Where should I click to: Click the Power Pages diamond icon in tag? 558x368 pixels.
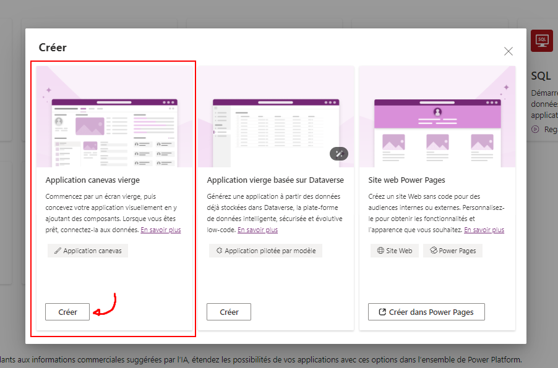click(x=433, y=251)
